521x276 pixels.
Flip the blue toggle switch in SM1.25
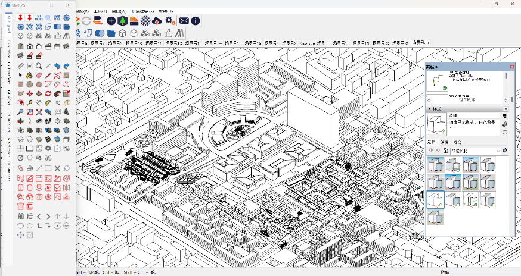(x=57, y=27)
